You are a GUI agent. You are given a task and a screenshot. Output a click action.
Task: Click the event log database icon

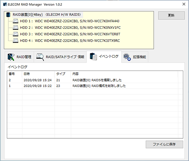pos(93,57)
